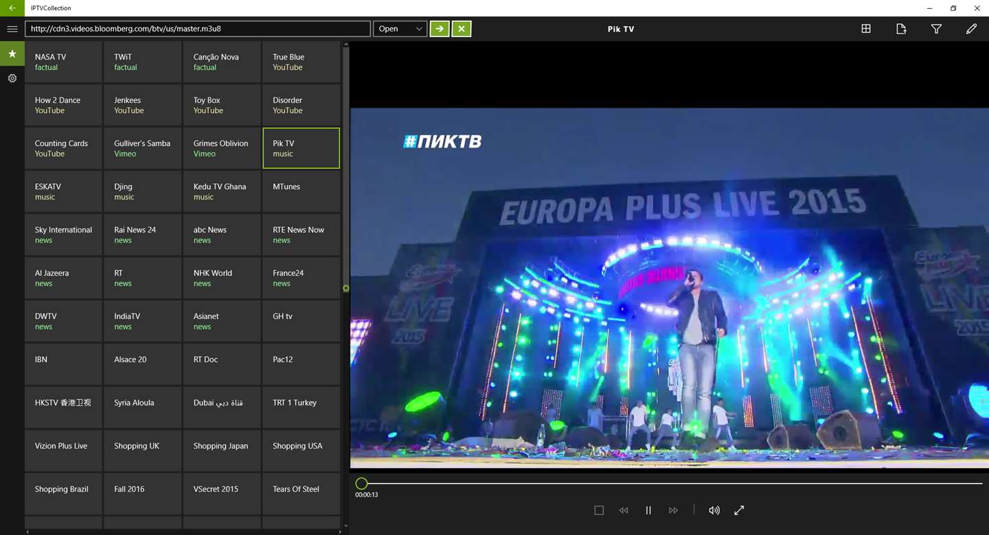The width and height of the screenshot is (989, 535).
Task: Select Sky International news channel
Action: click(x=63, y=235)
